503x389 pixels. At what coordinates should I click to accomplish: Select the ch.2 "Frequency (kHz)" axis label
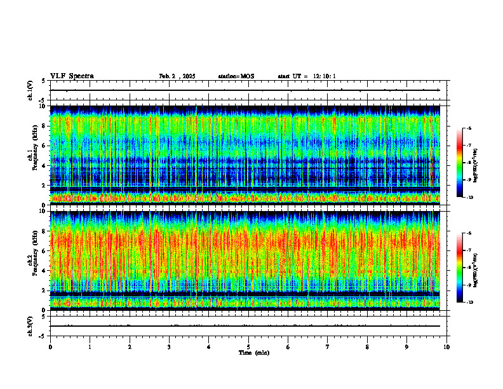click(x=36, y=253)
